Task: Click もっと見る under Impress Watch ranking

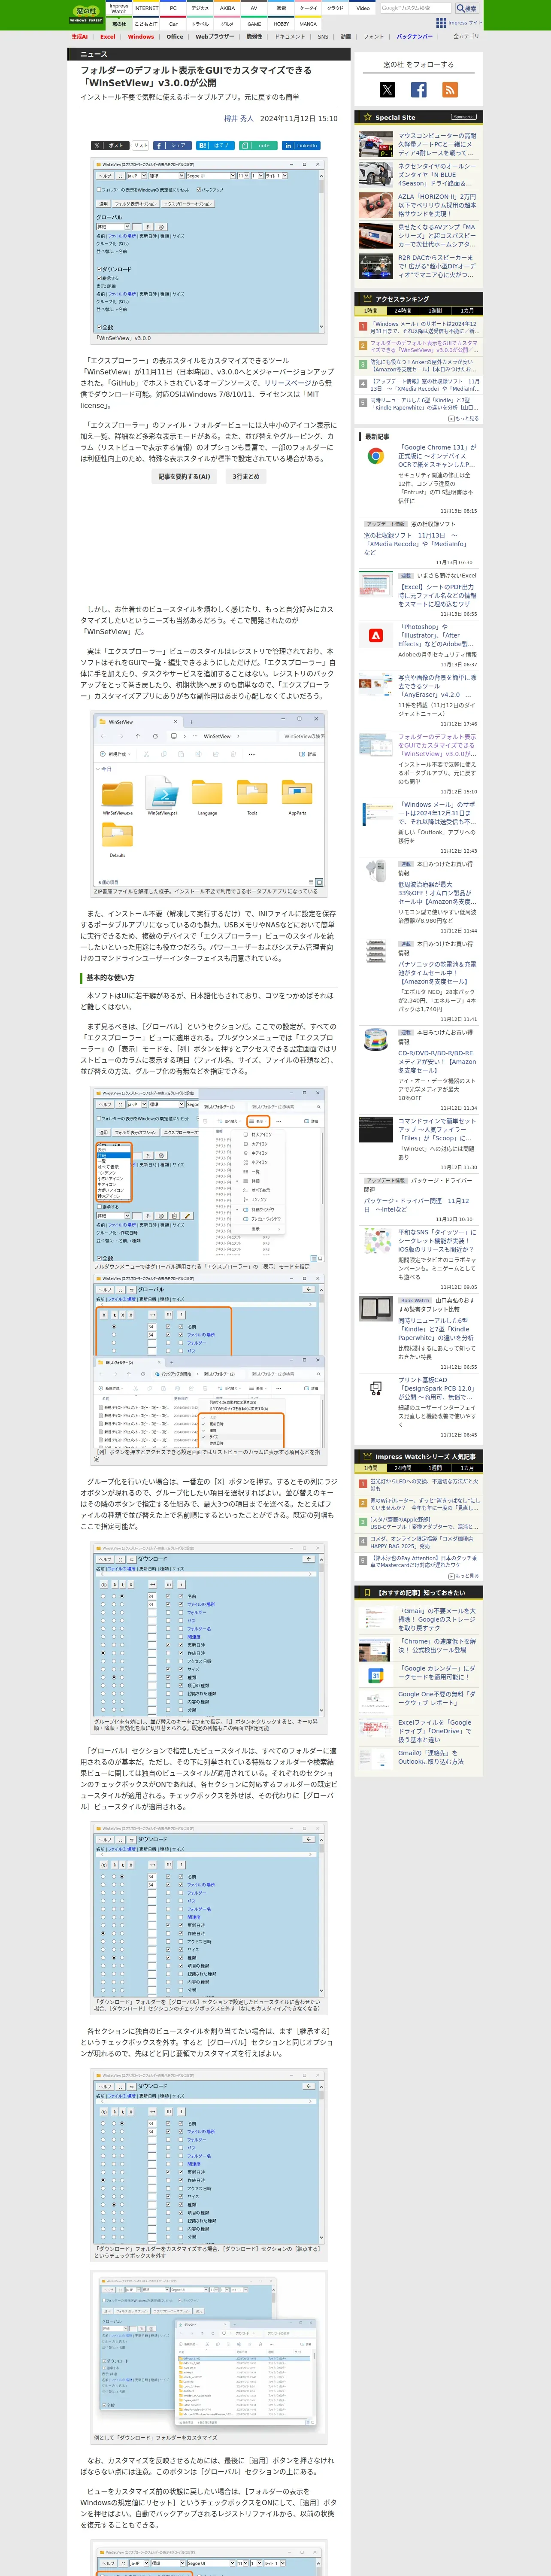Action: coord(463,1576)
